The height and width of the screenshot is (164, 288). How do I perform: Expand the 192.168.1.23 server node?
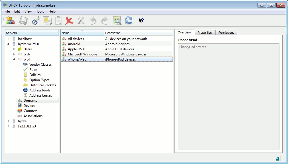[9, 127]
